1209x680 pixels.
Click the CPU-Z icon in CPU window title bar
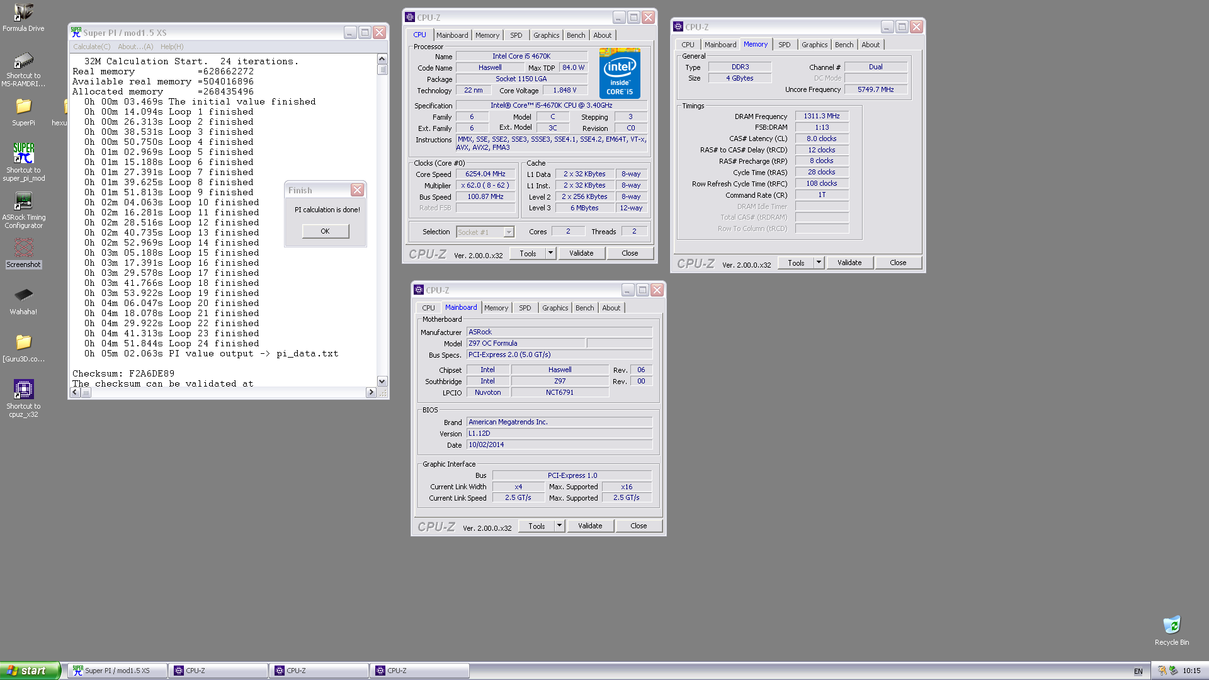410,18
